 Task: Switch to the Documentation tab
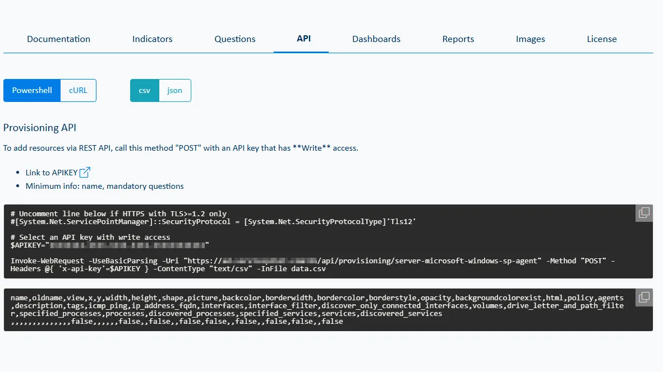[x=58, y=39]
